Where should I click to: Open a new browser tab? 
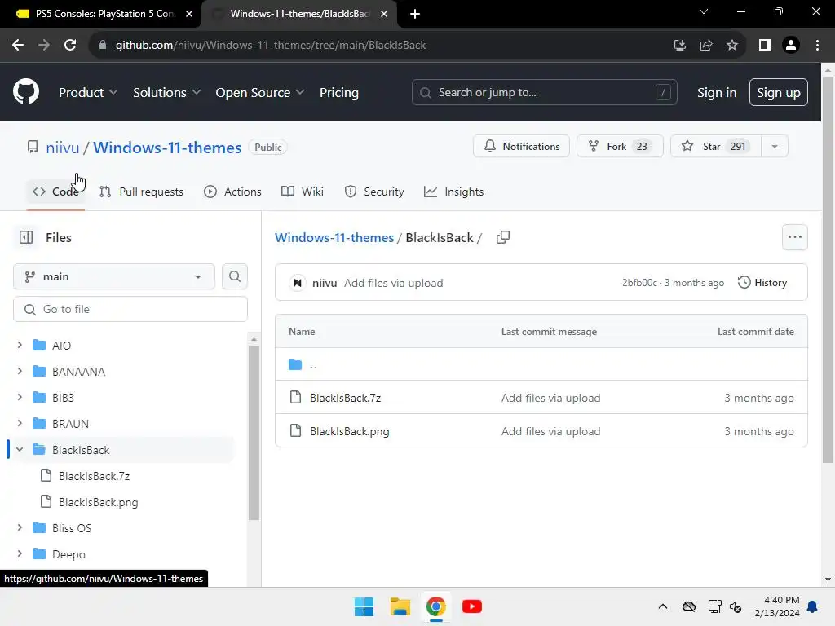click(x=415, y=14)
